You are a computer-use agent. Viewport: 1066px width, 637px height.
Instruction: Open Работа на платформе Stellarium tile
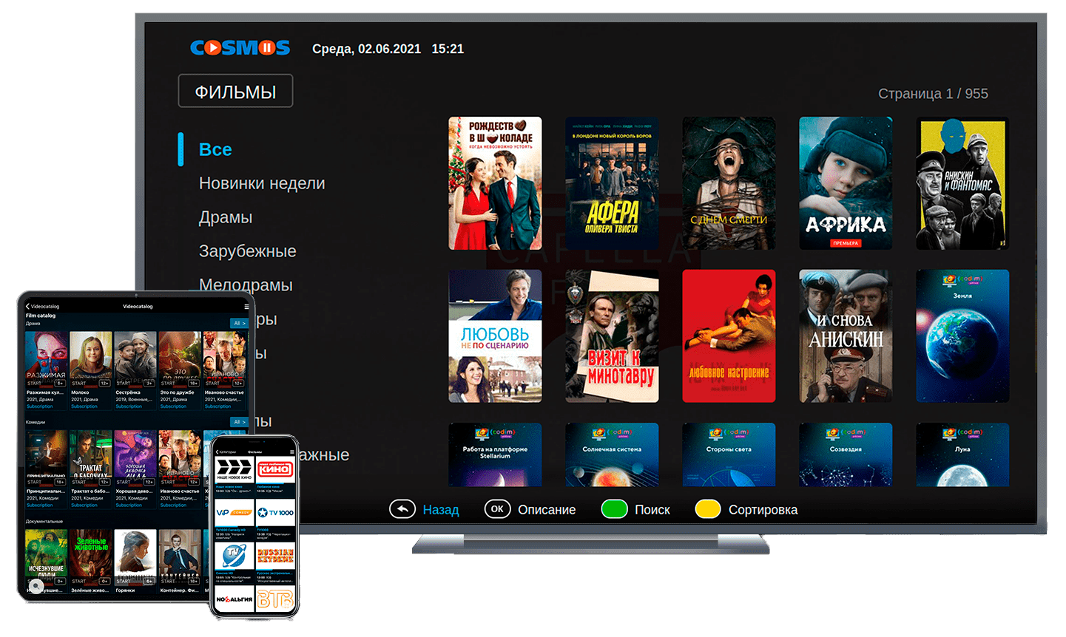point(495,454)
